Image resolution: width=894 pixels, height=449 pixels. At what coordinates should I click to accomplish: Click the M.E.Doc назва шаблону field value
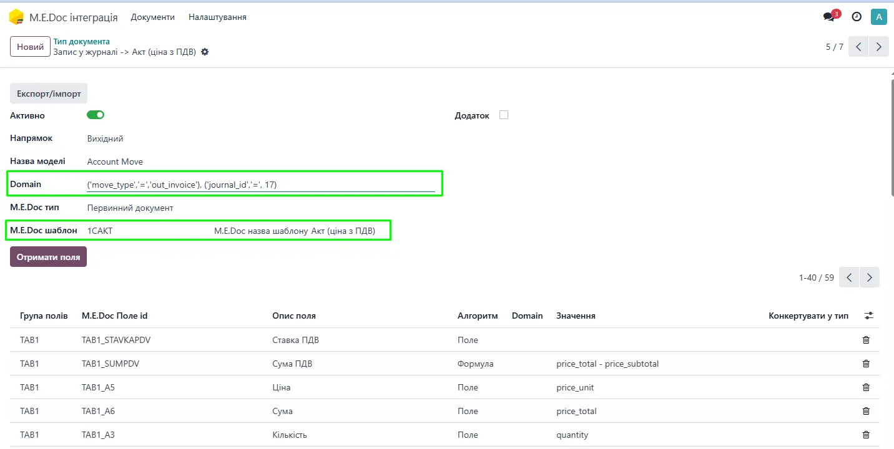click(x=343, y=231)
